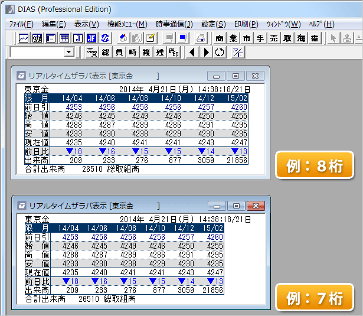The image size is (363, 316).
Task: Click the 時 button in second toolbar
Action: [132, 53]
